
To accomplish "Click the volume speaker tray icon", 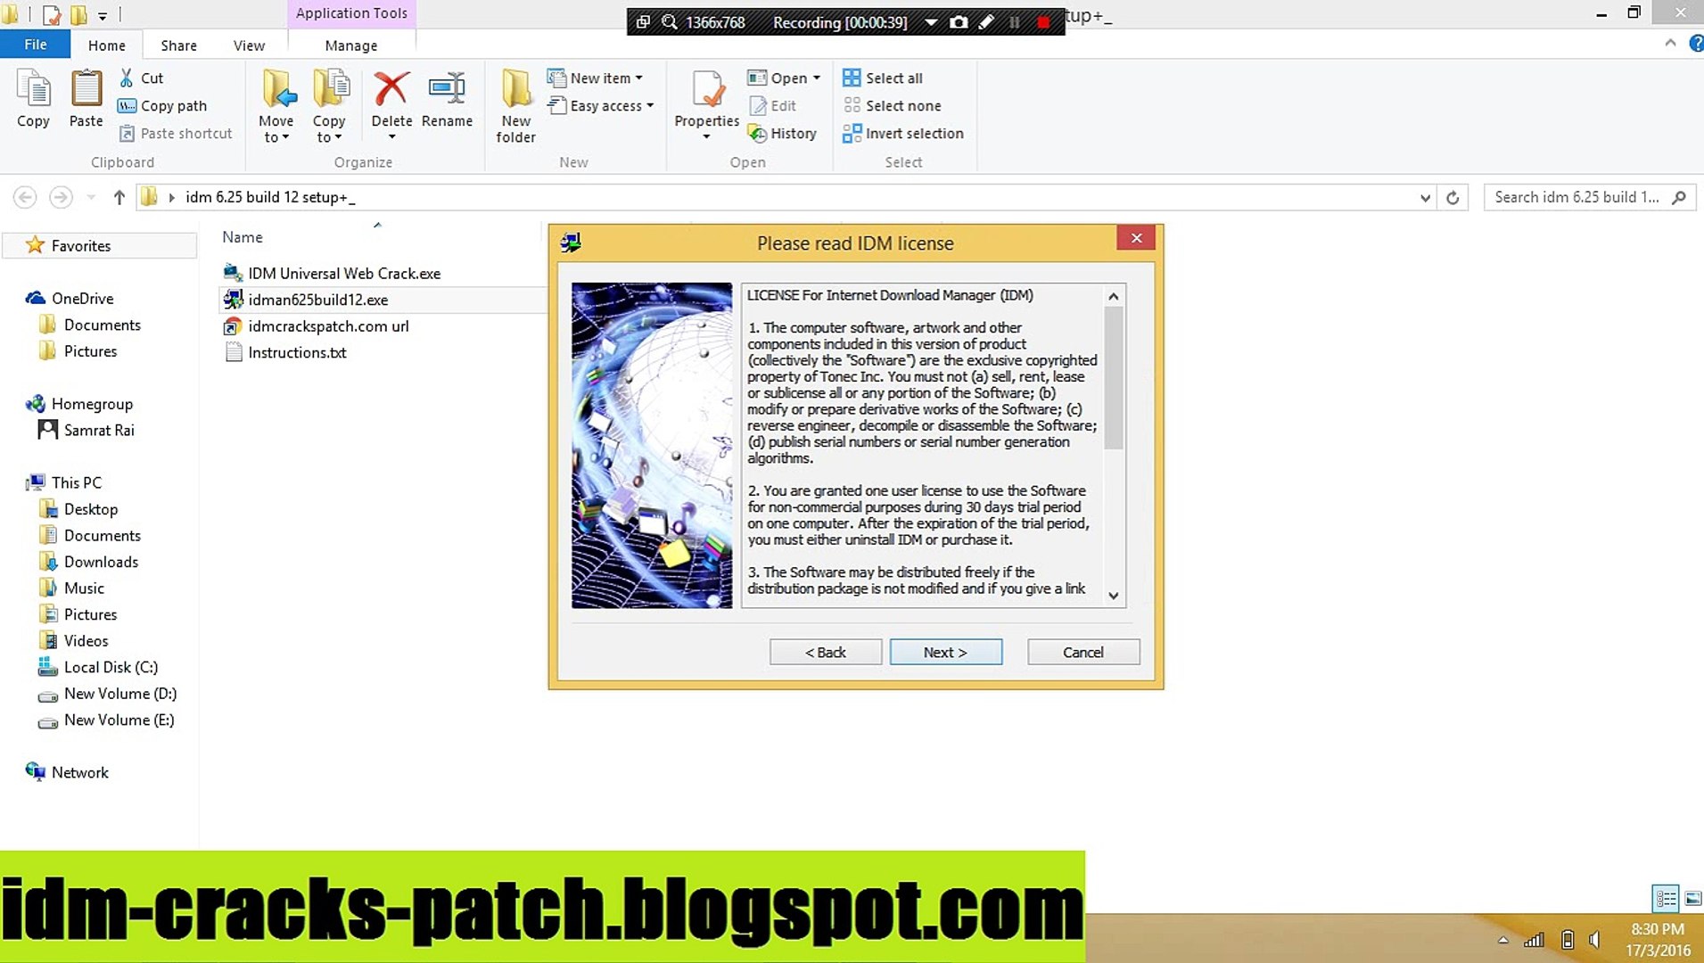I will tap(1594, 940).
